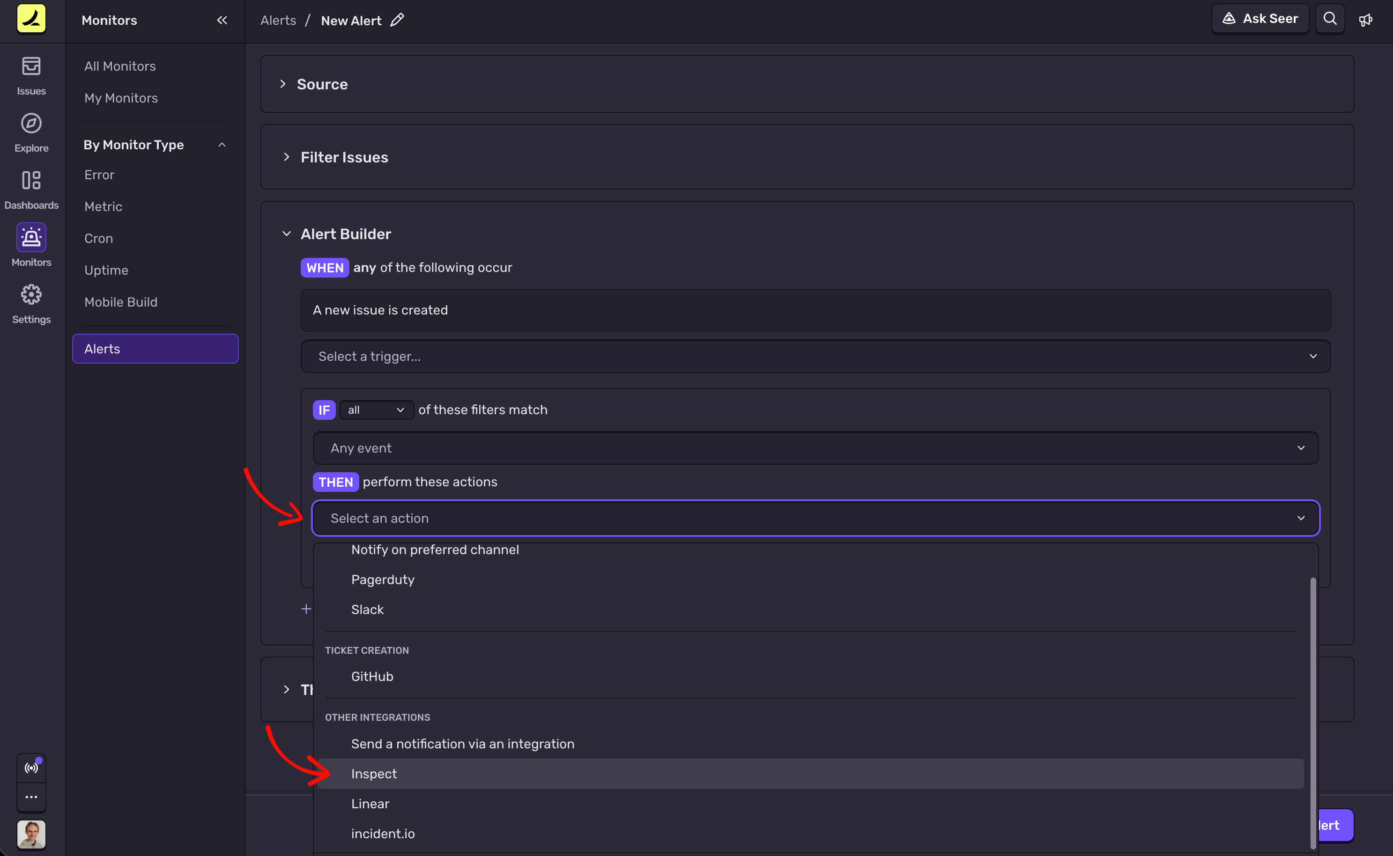
Task: Collapse the Monitors sidebar panel
Action: [x=222, y=21]
